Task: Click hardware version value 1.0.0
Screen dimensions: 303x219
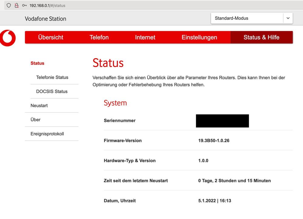Action: pos(203,161)
